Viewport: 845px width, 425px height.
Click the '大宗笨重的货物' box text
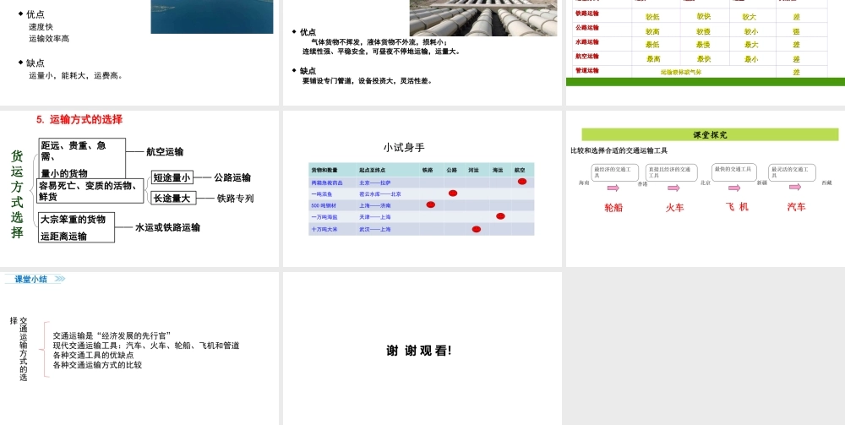74,219
